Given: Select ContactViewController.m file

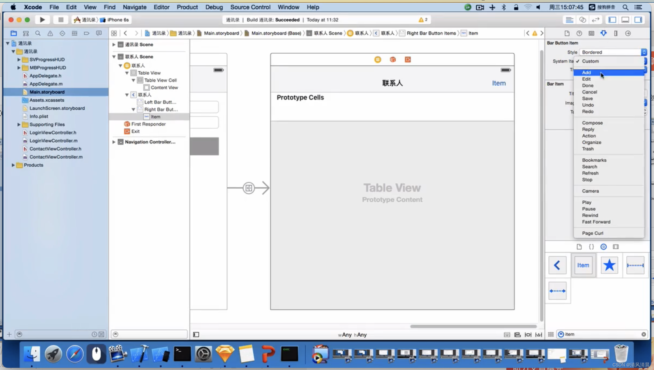Looking at the screenshot, I should click(x=56, y=157).
